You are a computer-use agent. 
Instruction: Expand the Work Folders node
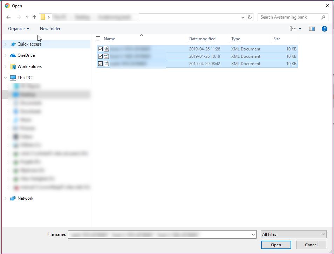(6, 67)
